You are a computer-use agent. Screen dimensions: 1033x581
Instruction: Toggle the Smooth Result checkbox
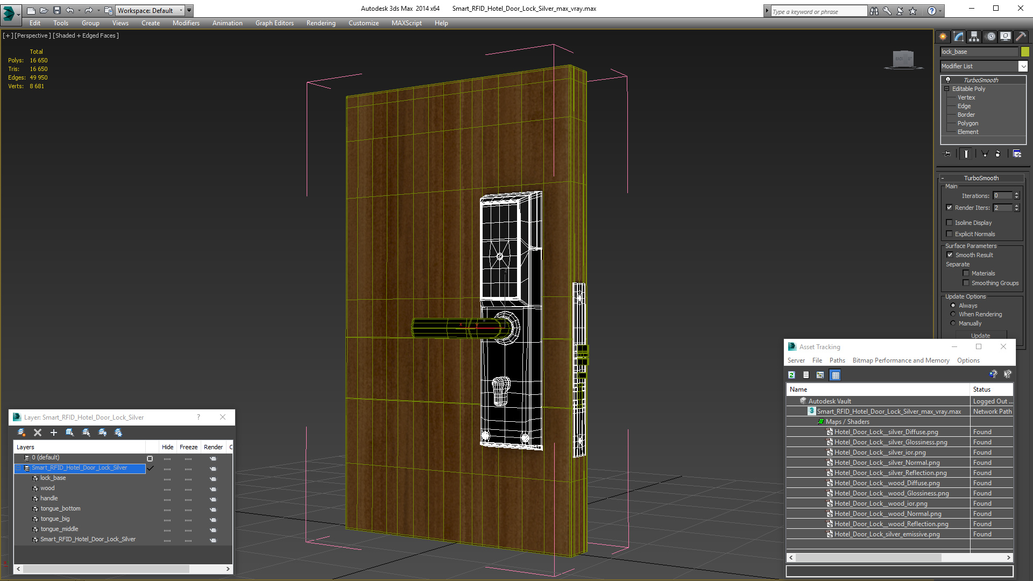pos(950,255)
